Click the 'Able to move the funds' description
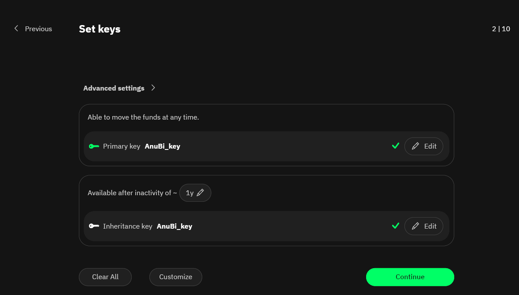Screen dimensions: 519x295 click(x=143, y=117)
